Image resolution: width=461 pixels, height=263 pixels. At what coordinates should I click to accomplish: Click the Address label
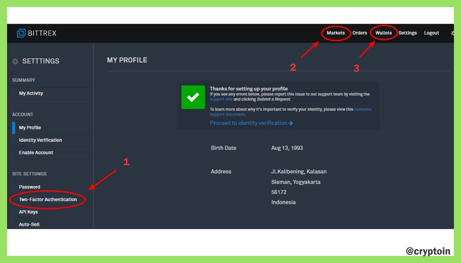[x=221, y=171]
